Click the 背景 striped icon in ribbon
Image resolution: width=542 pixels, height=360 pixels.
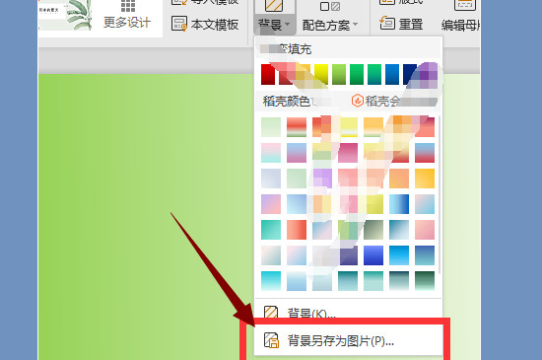point(274,5)
